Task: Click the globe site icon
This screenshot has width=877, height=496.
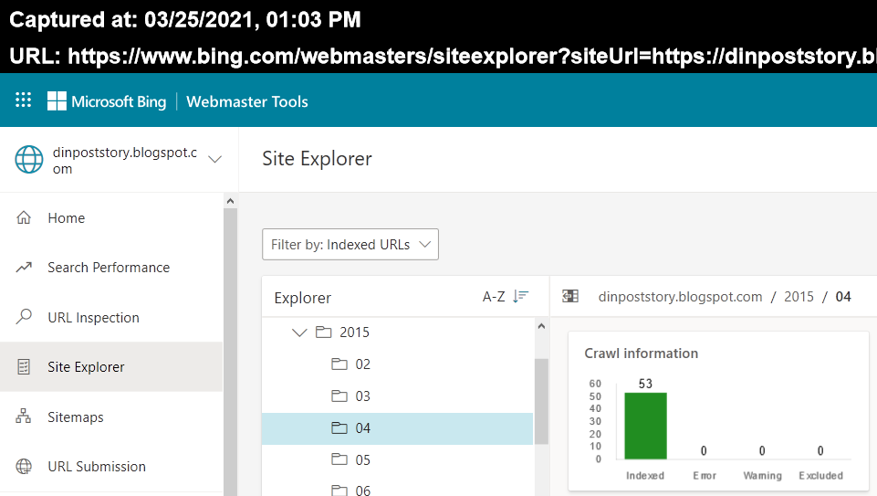Action: pos(29,160)
